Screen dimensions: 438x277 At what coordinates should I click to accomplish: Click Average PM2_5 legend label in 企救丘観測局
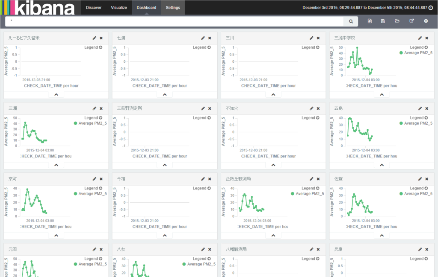310,194
